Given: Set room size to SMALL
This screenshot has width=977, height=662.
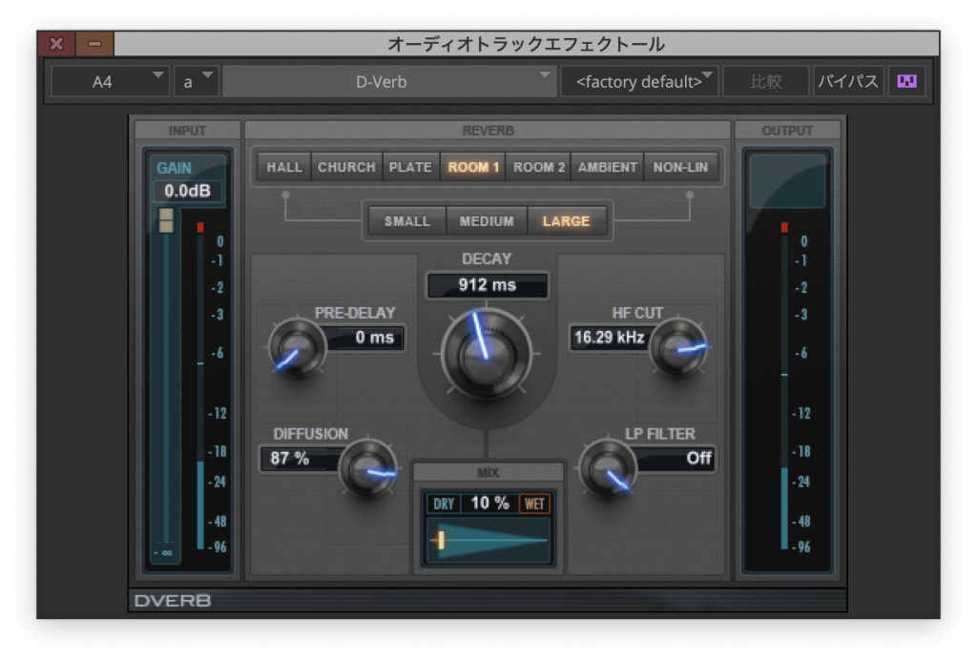Looking at the screenshot, I should (x=407, y=221).
